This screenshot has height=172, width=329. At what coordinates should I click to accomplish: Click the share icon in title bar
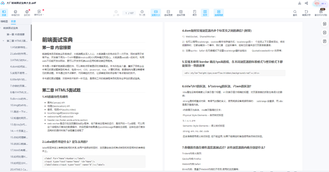pyautogui.click(x=306, y=3)
